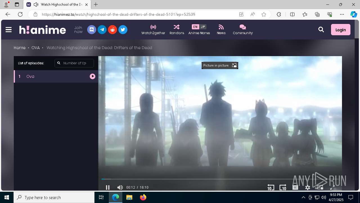Enable player picture-in-picture mode icon
Screen dimensions: 360x203
tap(320, 187)
